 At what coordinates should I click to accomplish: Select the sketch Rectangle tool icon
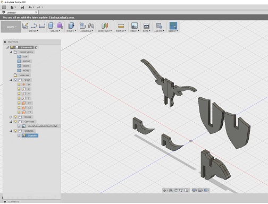[42, 25]
